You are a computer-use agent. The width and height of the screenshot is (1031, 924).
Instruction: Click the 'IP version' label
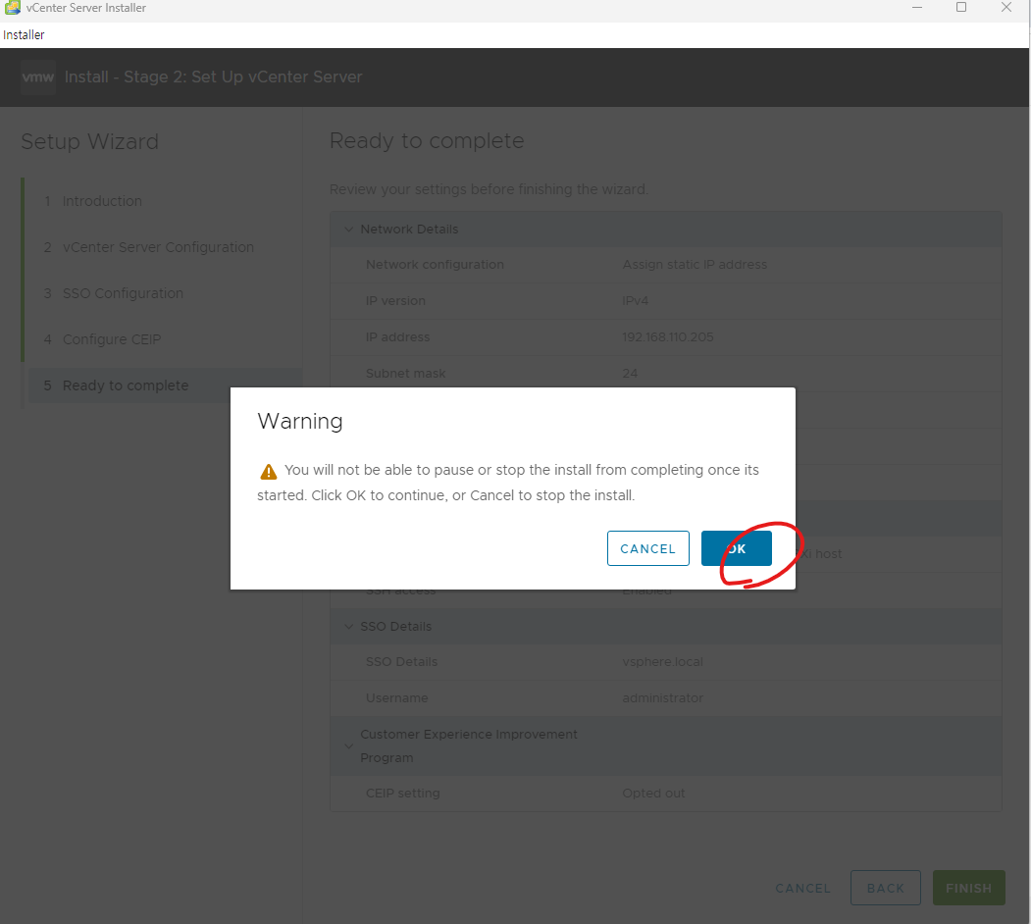(395, 300)
